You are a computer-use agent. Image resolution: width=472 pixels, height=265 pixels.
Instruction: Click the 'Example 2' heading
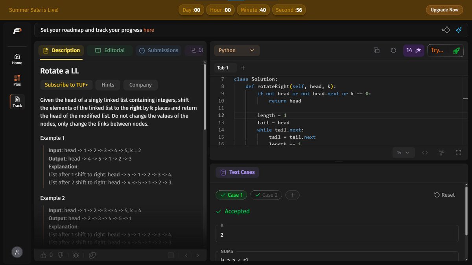[x=52, y=198]
